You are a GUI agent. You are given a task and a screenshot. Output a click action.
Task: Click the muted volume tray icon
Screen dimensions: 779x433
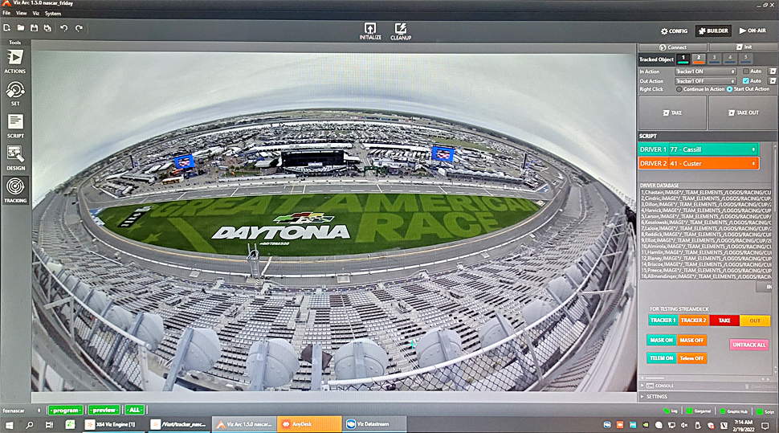[x=684, y=425]
